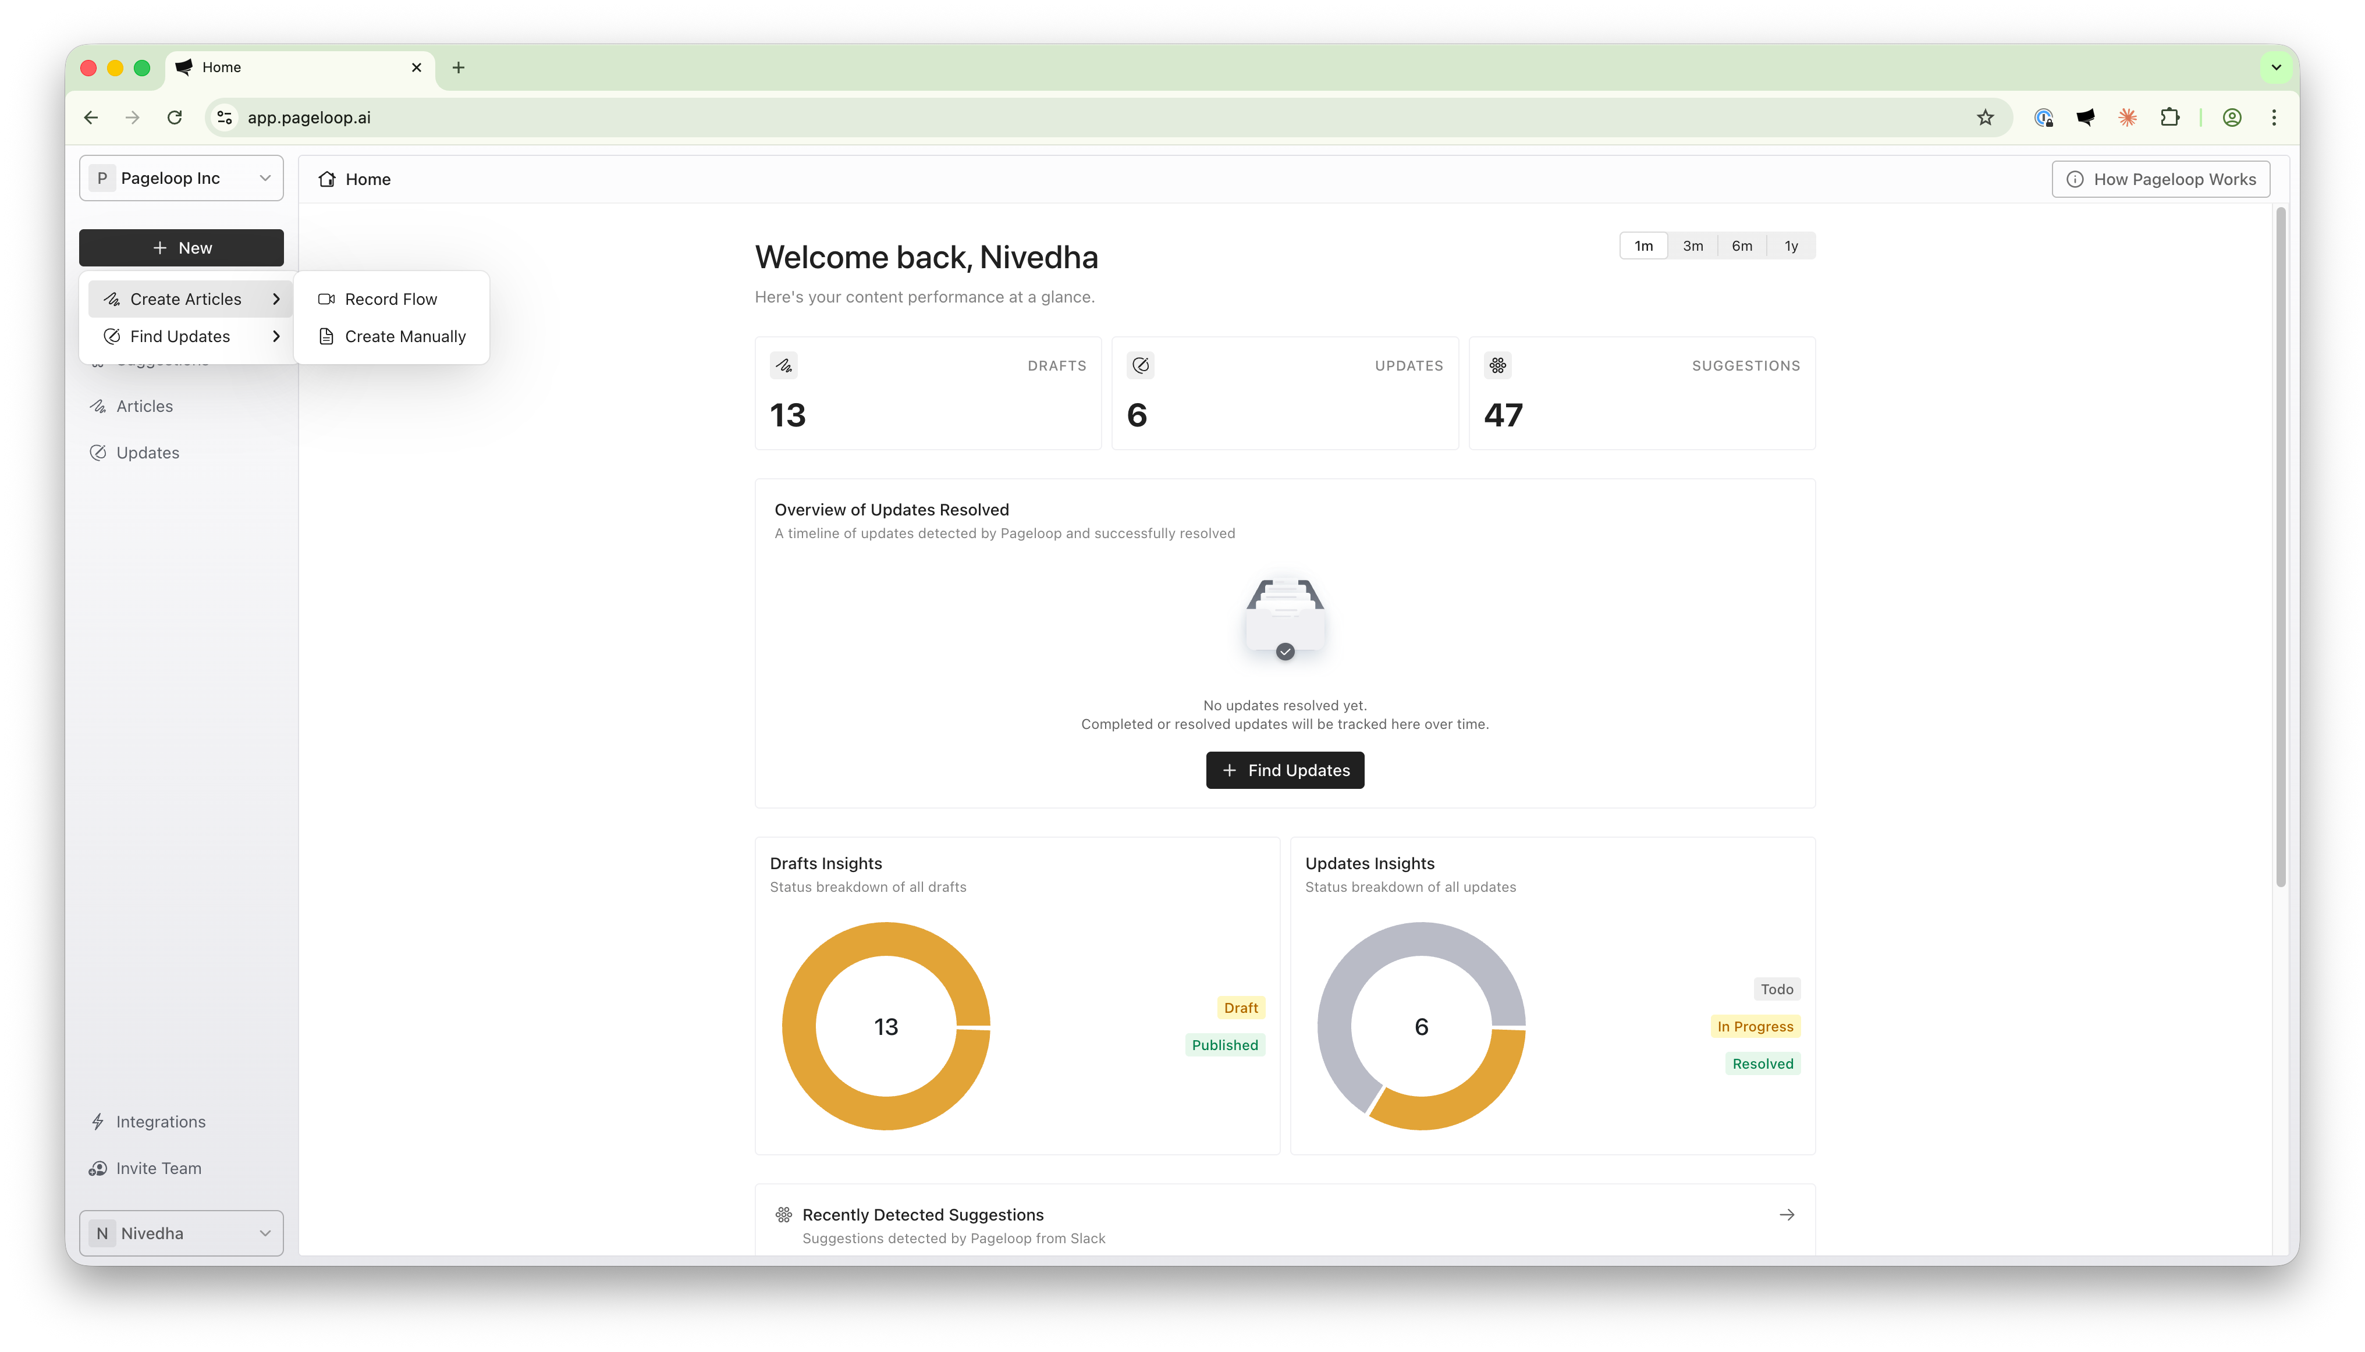Switch time range to 1y
This screenshot has height=1352, width=2365.
1791,246
